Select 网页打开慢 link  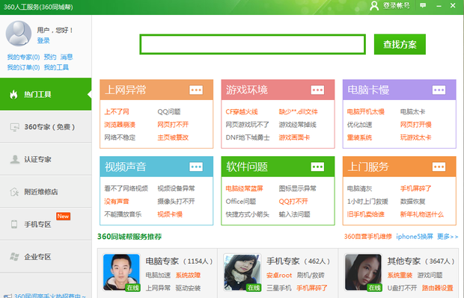416,125
